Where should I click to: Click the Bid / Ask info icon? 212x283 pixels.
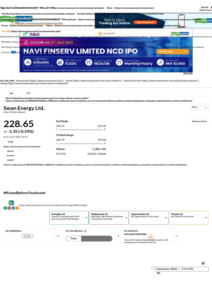94,149
